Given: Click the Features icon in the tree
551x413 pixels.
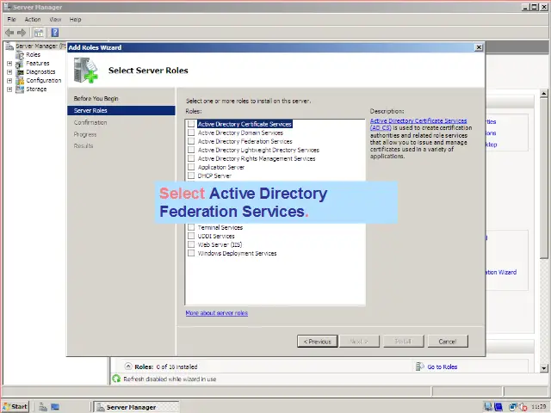Looking at the screenshot, I should [20, 64].
